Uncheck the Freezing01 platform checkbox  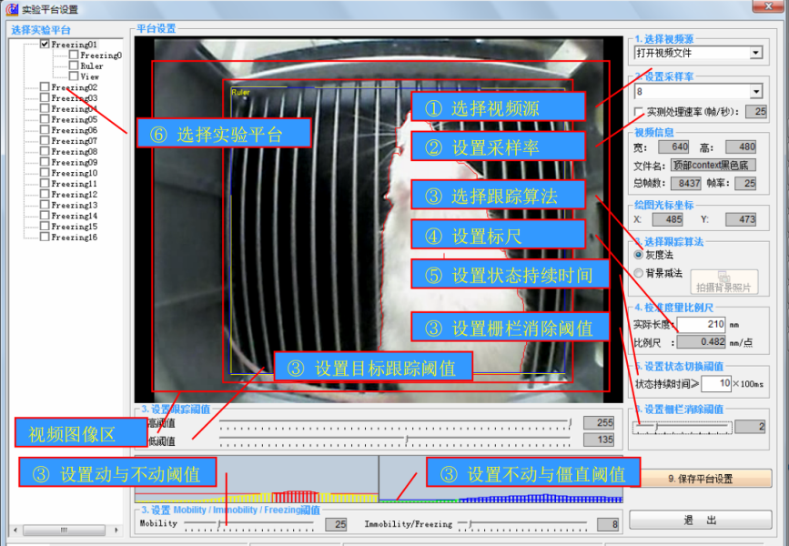45,45
